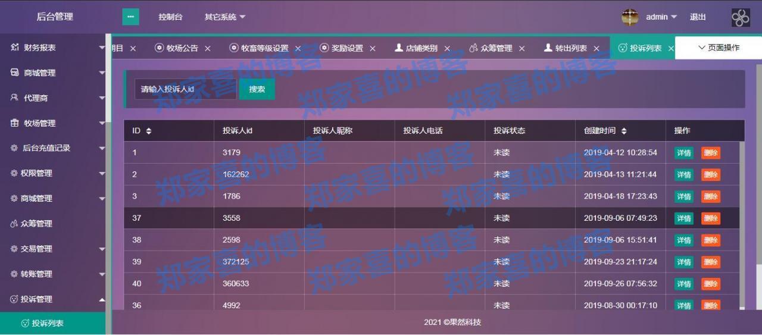Close the 店铺类别 tab
Screen dimensions: 762x335
(x=446, y=48)
